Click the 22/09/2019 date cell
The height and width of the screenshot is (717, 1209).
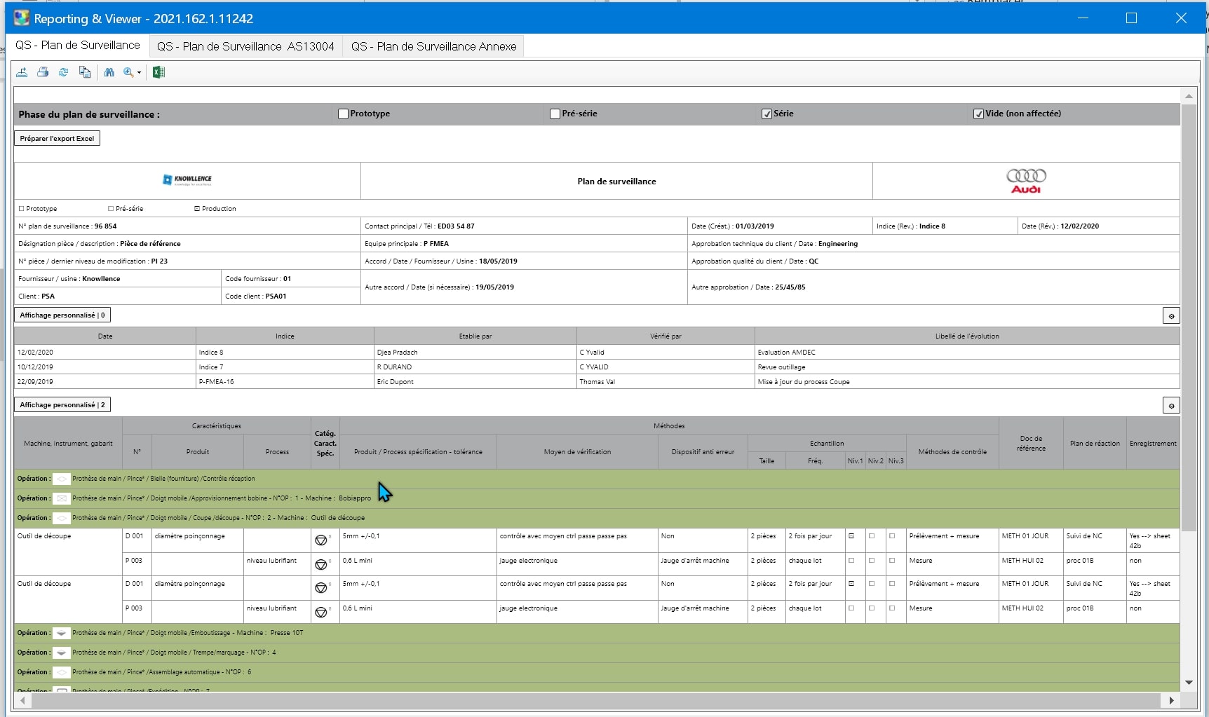point(105,382)
